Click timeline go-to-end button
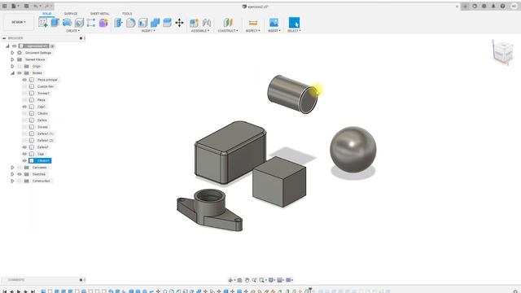521x293 pixels. click(33, 291)
